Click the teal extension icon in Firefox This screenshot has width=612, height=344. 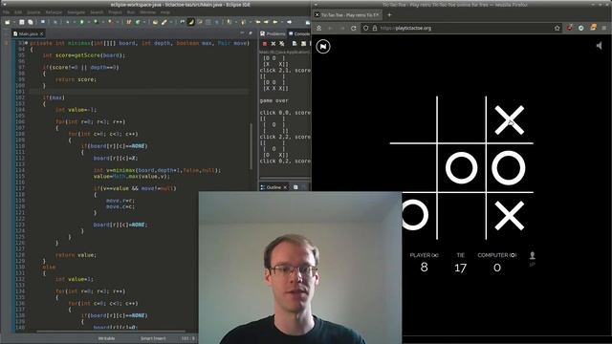tap(581, 28)
